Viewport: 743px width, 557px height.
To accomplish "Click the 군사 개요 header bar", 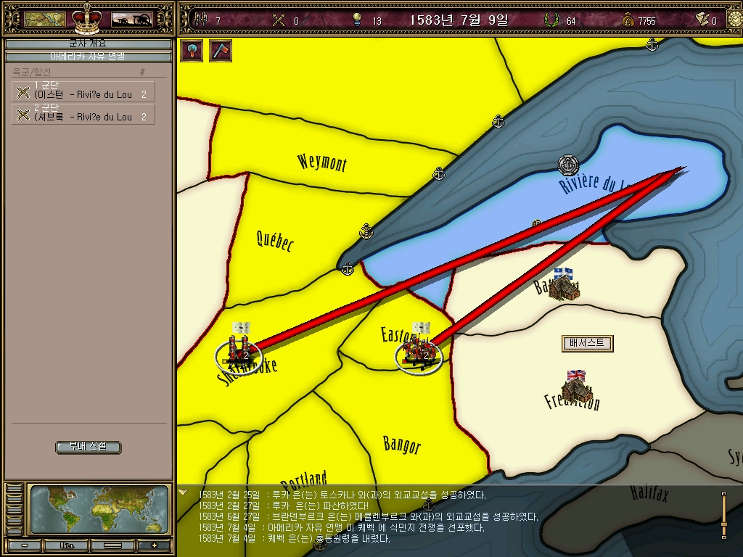I will point(88,44).
